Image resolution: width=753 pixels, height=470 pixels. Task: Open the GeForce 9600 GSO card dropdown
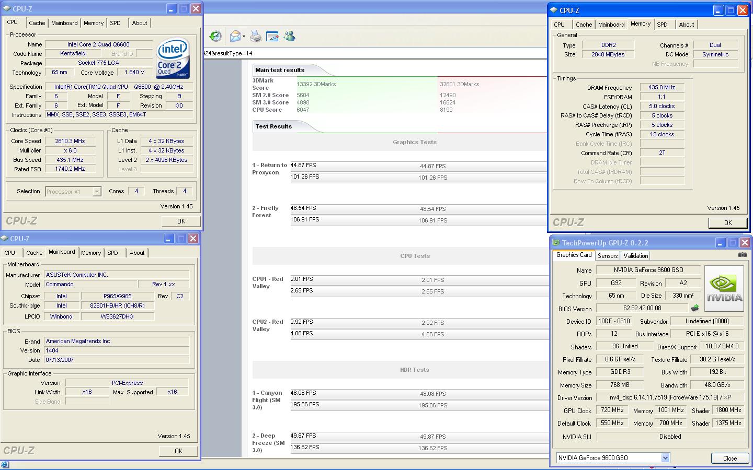tap(665, 458)
